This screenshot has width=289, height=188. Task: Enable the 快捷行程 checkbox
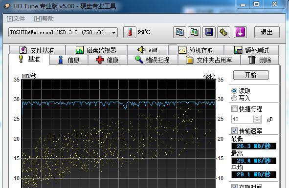(234, 108)
